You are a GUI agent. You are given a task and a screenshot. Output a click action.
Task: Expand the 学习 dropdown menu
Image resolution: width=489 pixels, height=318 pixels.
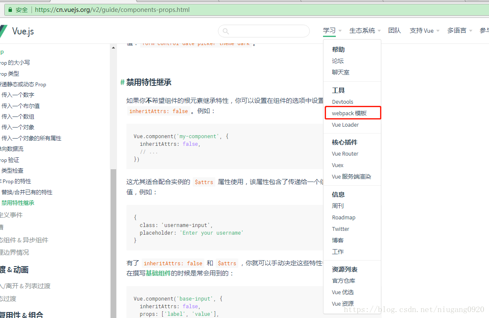click(x=332, y=31)
